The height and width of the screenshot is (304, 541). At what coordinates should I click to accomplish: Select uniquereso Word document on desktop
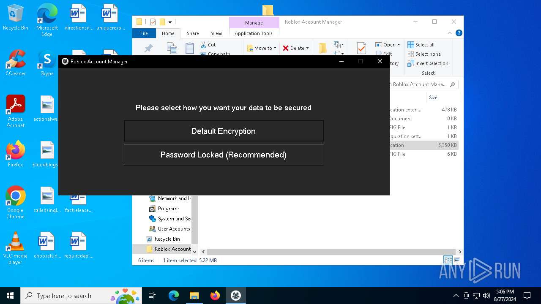[x=110, y=18]
